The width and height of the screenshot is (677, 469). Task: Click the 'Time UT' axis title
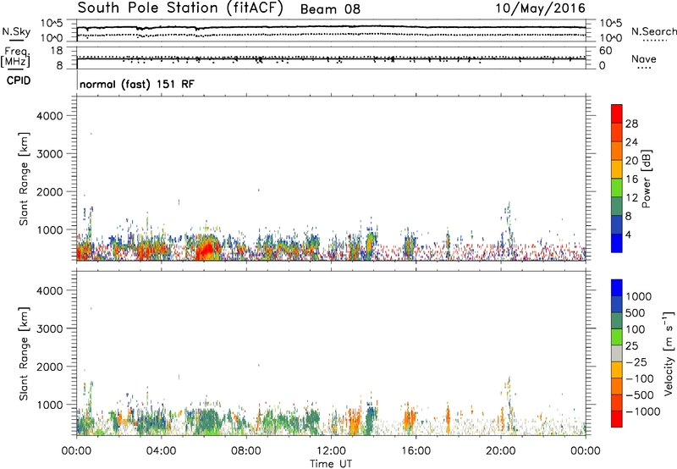pos(331,464)
